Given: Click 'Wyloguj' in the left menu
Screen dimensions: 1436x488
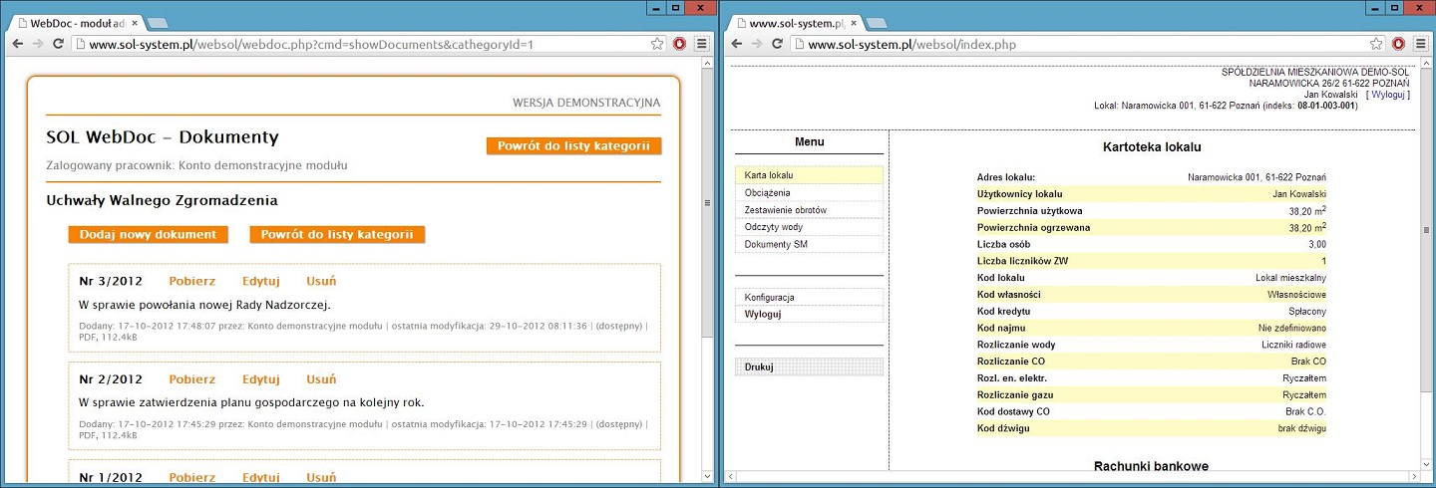Looking at the screenshot, I should [809, 314].
